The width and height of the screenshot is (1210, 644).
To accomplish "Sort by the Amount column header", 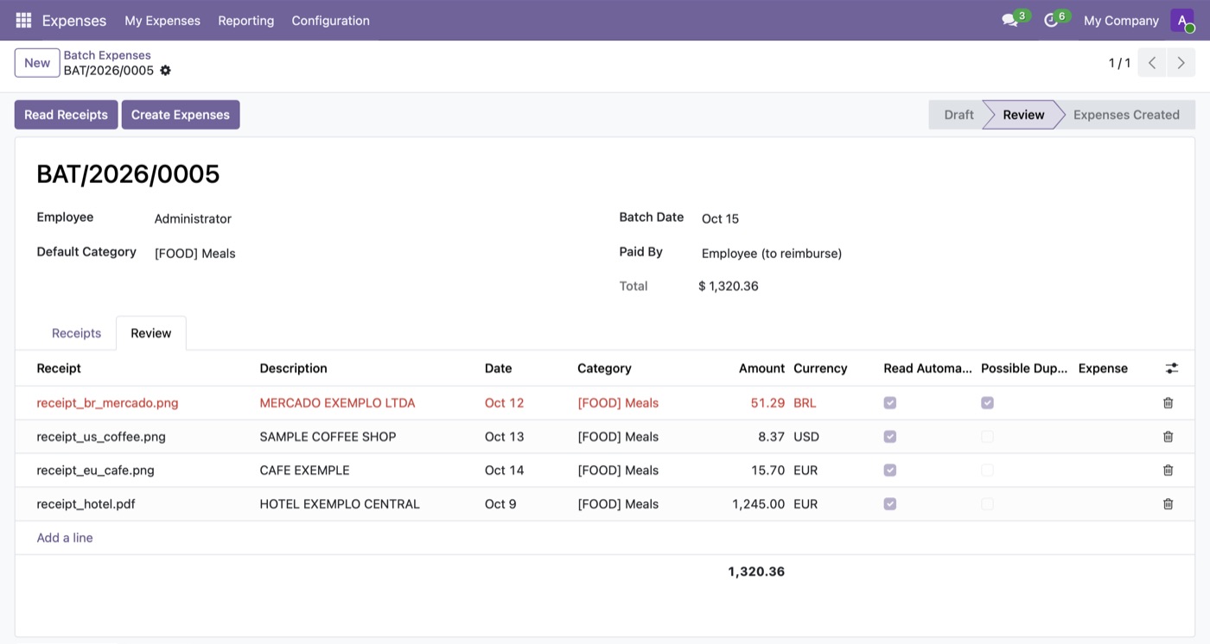I will [761, 369].
